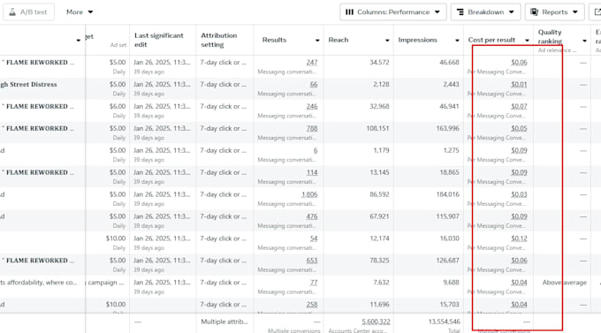Open the name column sort arrow
Image resolution: width=601 pixels, height=333 pixels.
pos(78,41)
